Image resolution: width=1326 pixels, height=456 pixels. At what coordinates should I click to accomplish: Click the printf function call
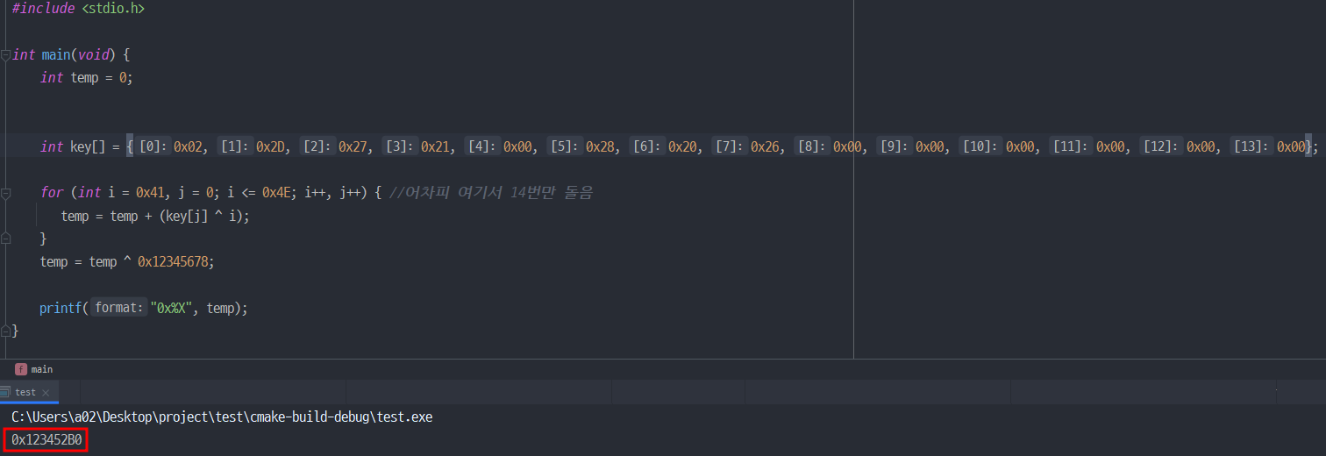(61, 309)
